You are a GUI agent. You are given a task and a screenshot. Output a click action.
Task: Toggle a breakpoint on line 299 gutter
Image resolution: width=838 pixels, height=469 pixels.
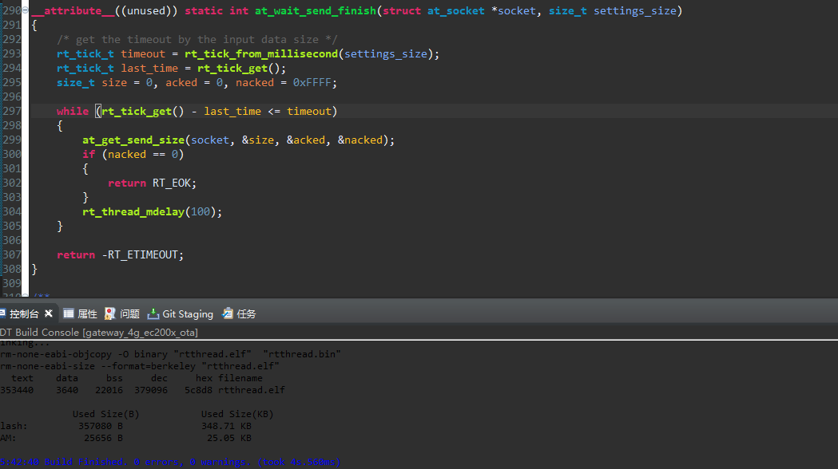pos(11,140)
